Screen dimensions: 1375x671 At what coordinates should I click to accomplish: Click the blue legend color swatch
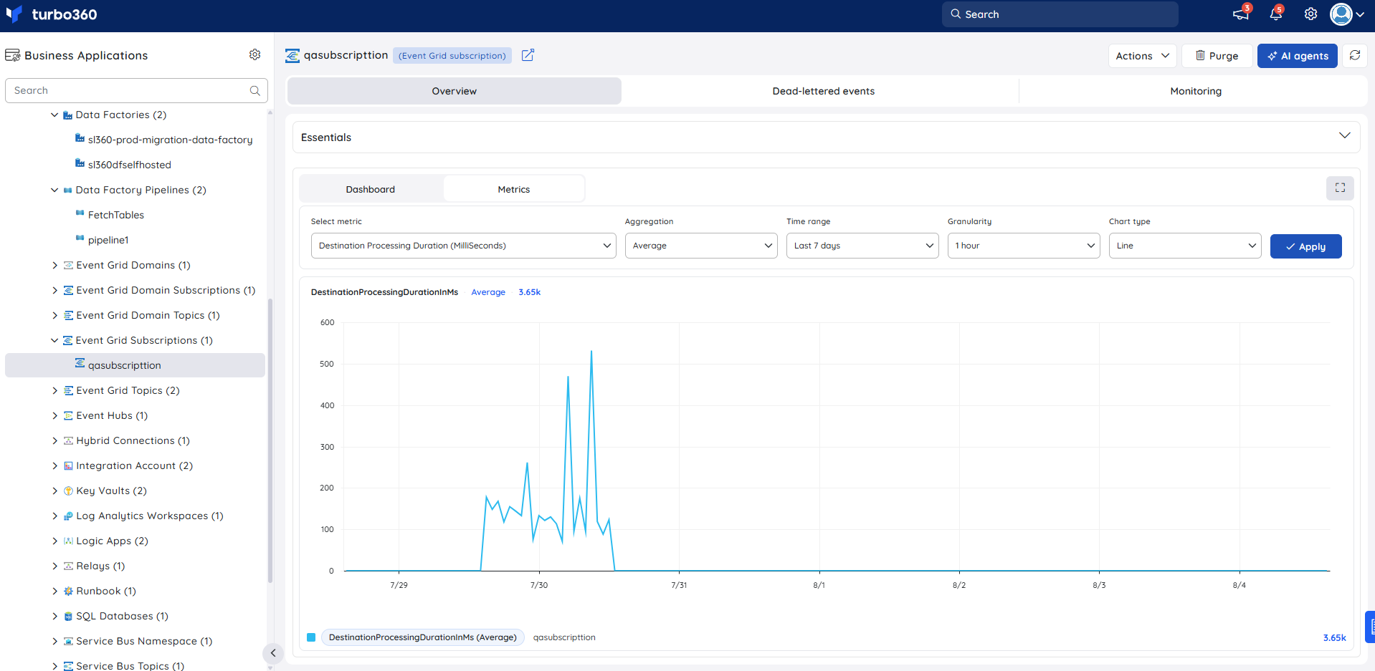pos(311,637)
